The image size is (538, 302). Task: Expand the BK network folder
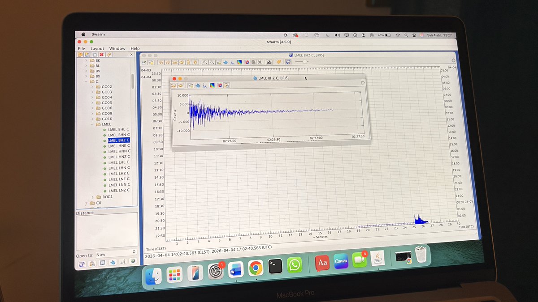click(86, 60)
